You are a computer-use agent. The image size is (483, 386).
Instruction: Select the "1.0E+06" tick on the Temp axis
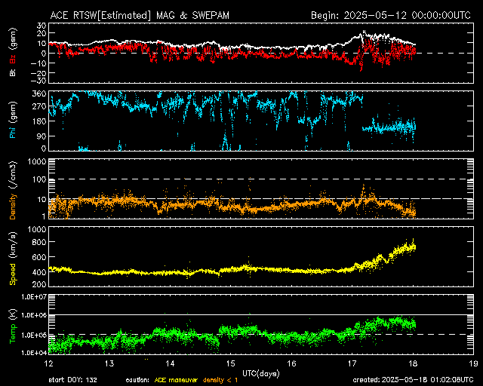tap(34, 316)
